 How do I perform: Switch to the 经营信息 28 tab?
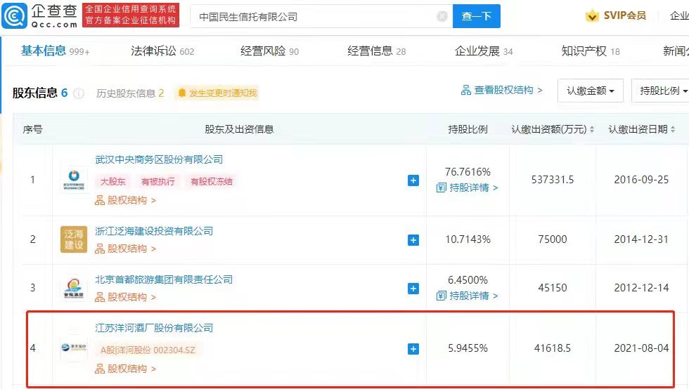(377, 51)
